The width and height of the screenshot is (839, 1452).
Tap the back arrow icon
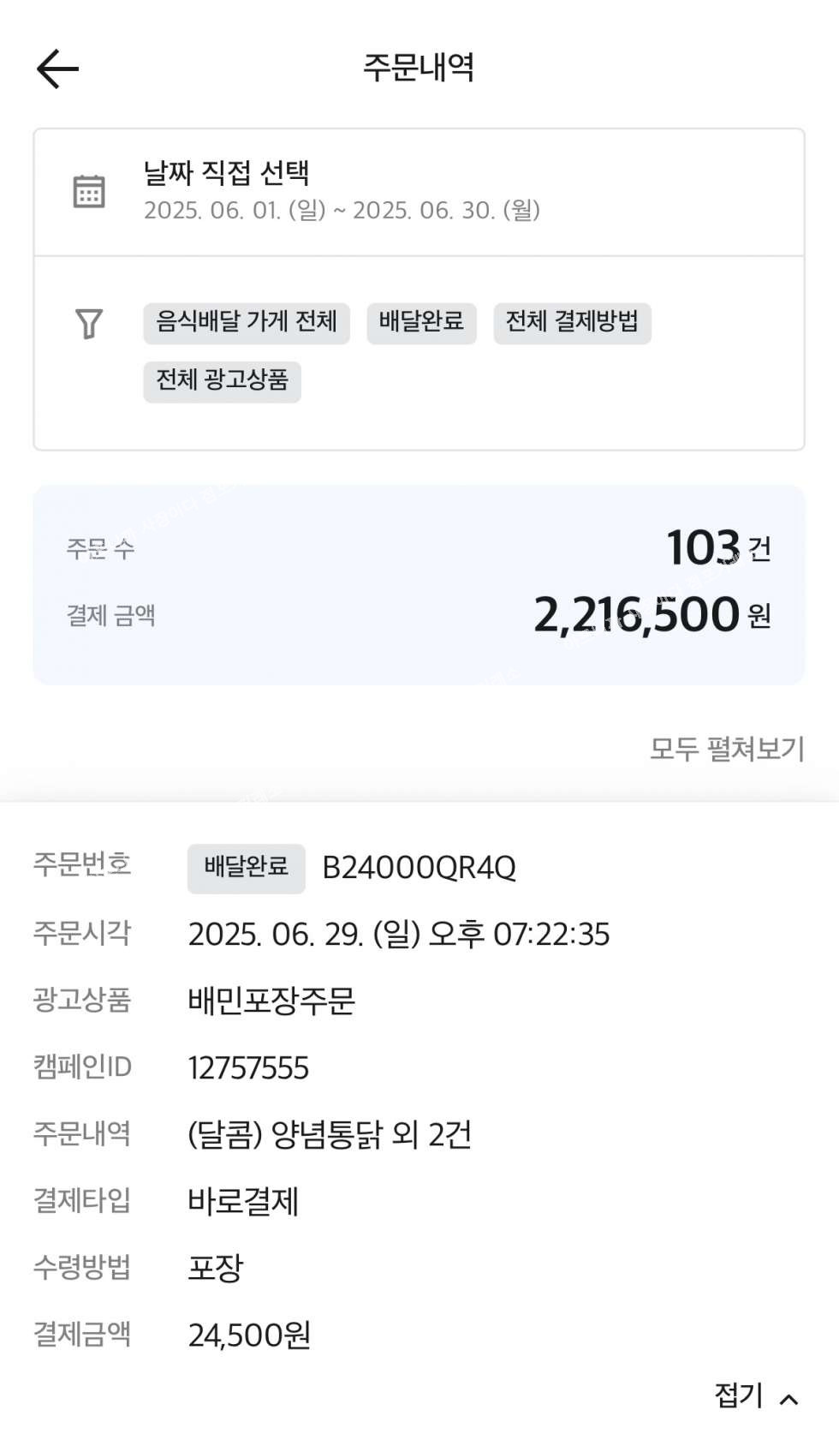point(57,69)
